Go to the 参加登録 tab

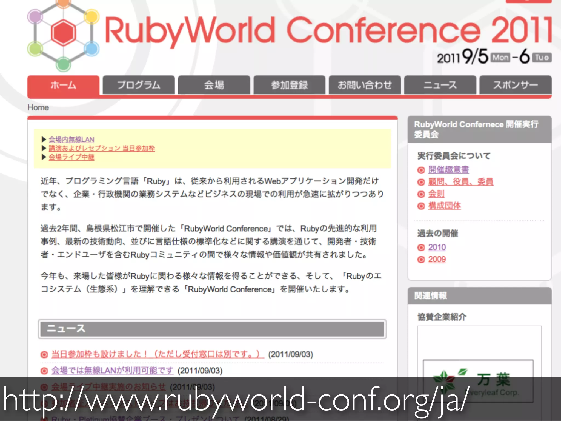click(289, 85)
